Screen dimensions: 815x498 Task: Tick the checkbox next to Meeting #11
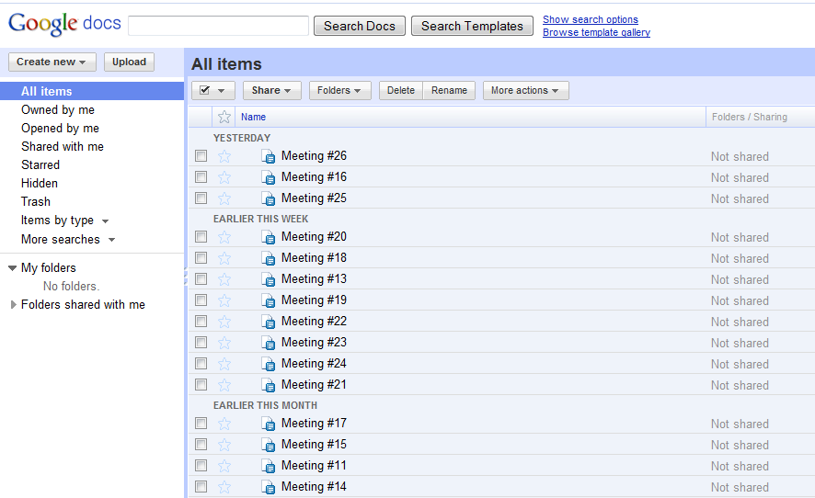pos(201,465)
